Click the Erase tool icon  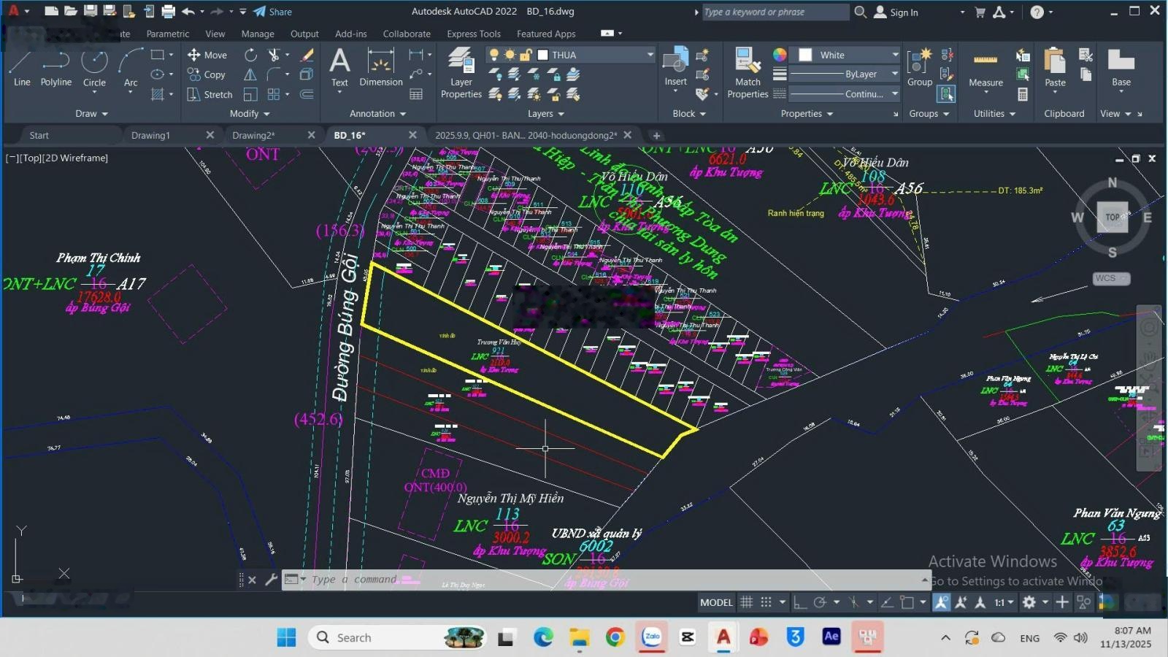(307, 55)
